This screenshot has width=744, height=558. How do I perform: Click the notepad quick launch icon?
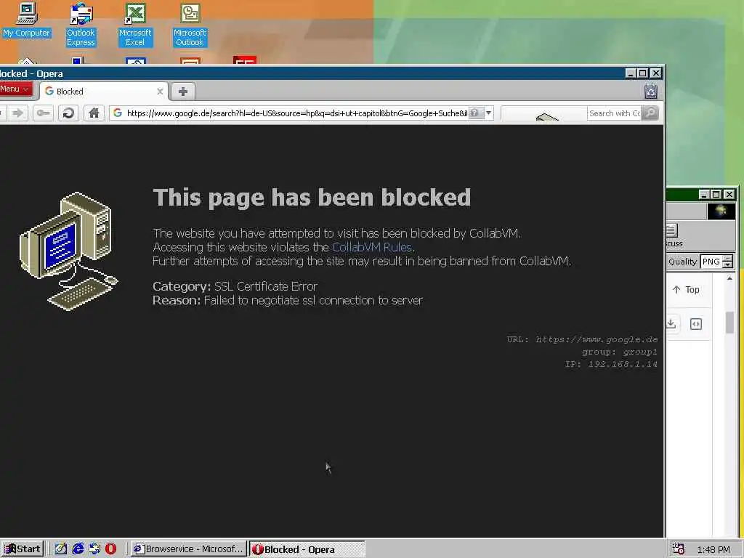61,549
